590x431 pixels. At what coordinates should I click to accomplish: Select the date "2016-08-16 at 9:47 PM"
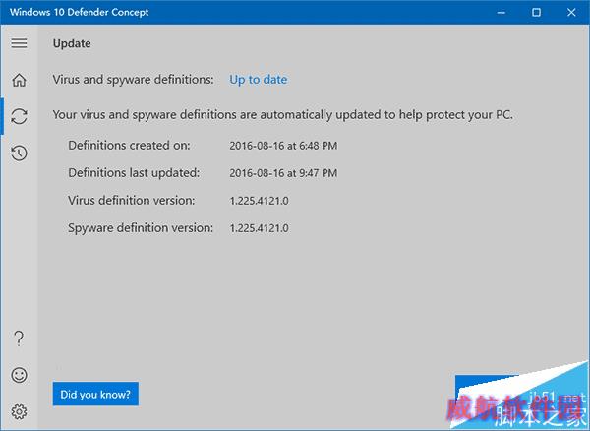point(283,173)
